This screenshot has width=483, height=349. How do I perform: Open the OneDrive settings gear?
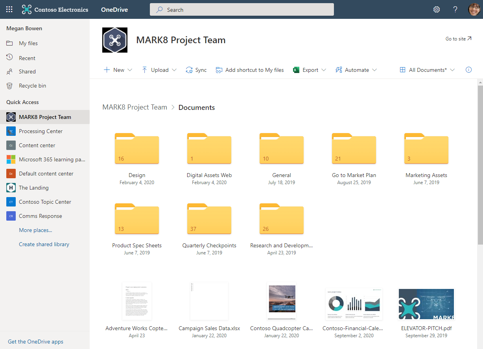coord(437,9)
